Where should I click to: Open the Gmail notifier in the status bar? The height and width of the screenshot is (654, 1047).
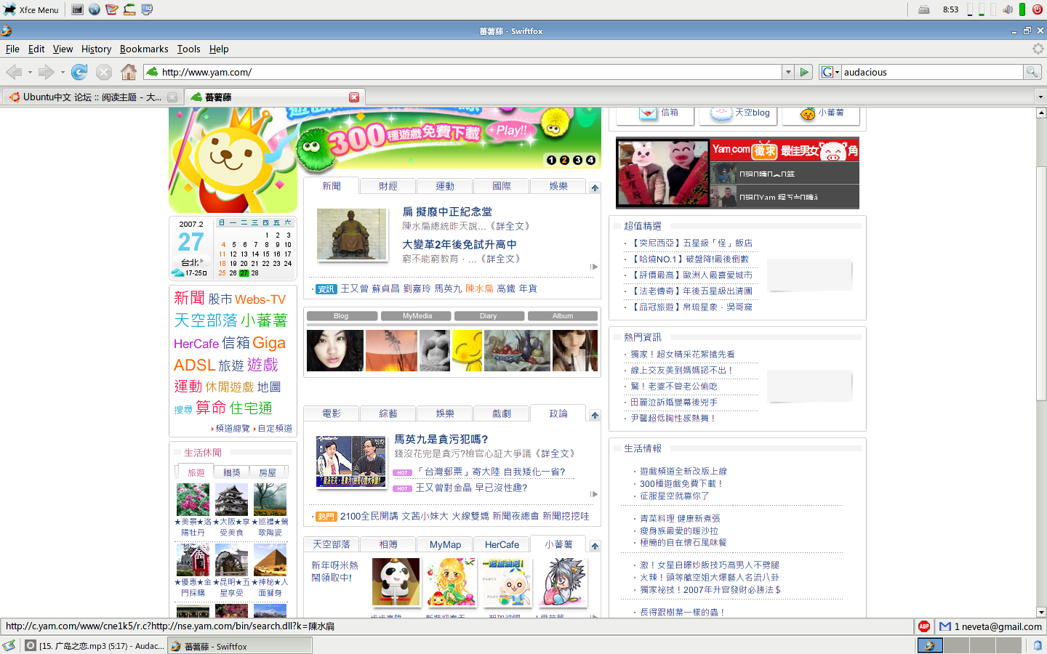(990, 626)
